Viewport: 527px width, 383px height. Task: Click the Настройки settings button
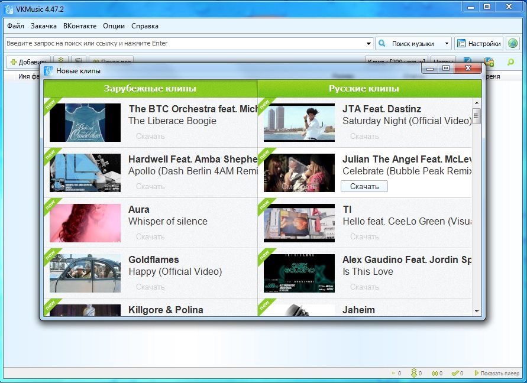pyautogui.click(x=478, y=43)
